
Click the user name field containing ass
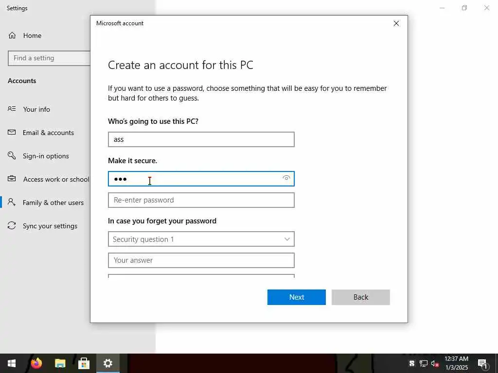[201, 139]
